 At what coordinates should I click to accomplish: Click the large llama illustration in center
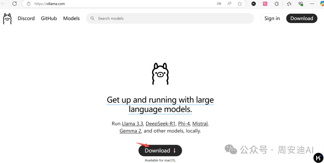160,74
